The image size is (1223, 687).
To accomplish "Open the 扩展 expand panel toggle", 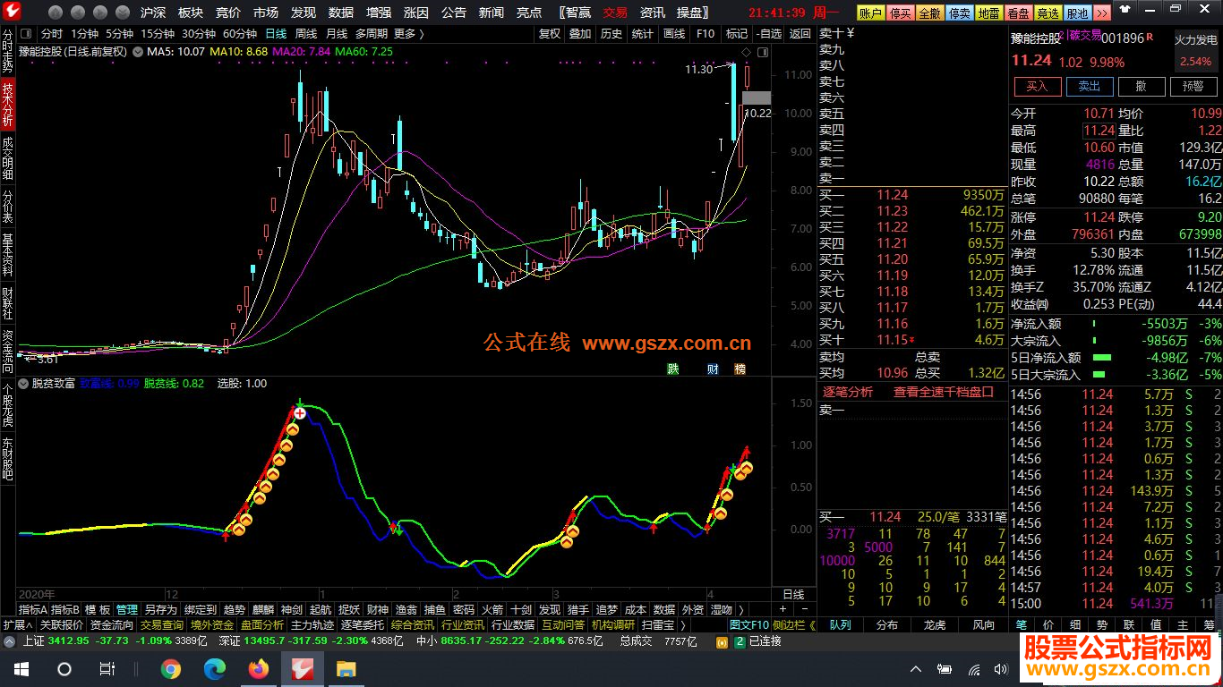I will (16, 624).
